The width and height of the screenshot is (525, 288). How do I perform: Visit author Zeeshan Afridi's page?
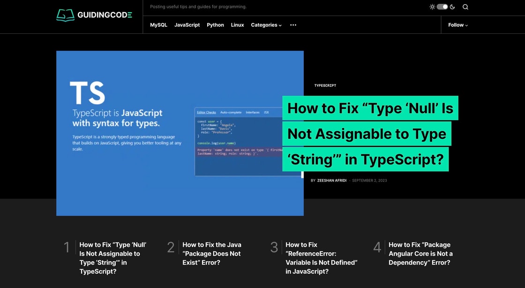(x=331, y=181)
